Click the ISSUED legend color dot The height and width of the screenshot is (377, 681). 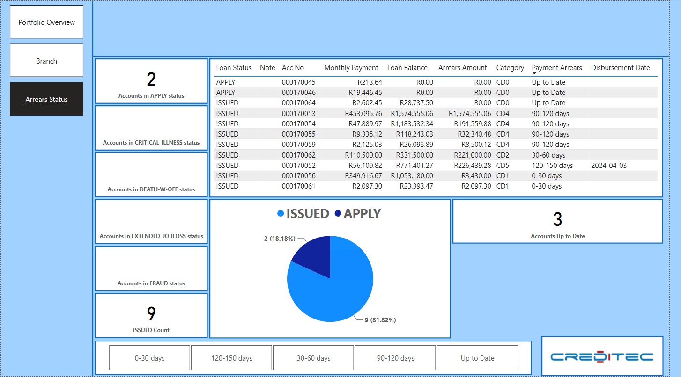281,213
